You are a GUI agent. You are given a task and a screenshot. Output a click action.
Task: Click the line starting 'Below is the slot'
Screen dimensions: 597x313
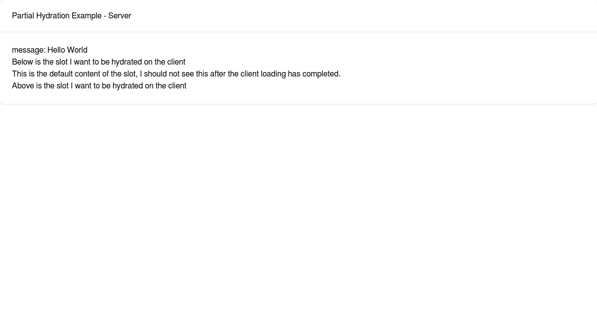coord(99,62)
